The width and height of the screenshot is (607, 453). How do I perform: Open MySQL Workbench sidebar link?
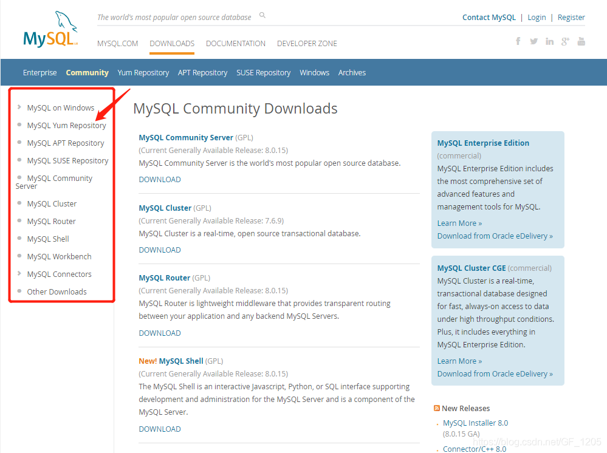(x=59, y=256)
